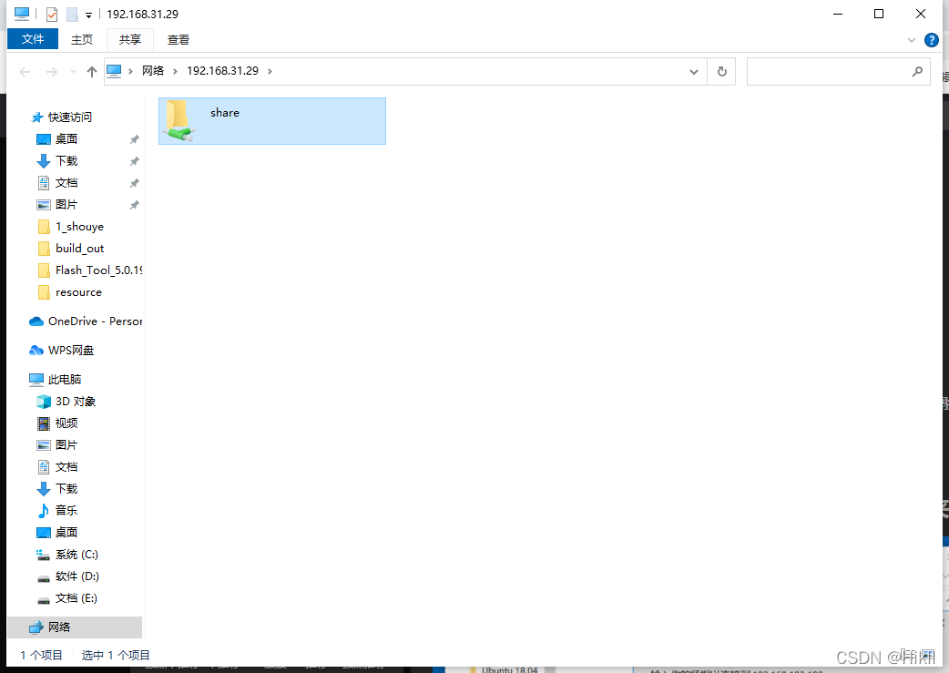949x673 pixels.
Task: Expand the ribbon with the chevron
Action: pos(912,41)
